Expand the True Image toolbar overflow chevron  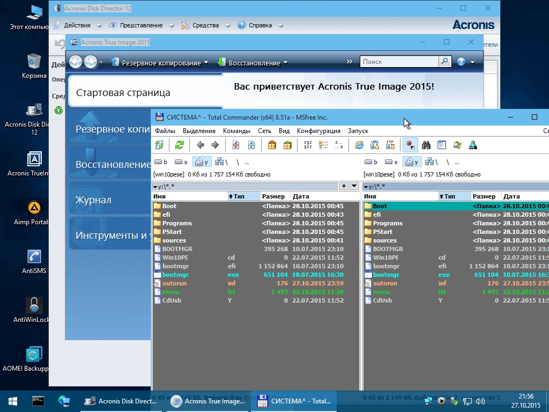click(x=350, y=62)
